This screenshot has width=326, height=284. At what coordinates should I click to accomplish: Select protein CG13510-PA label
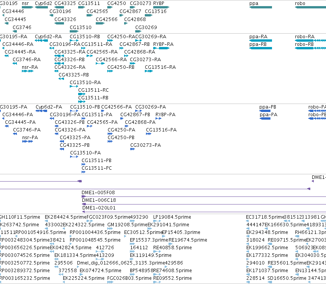coord(85,153)
